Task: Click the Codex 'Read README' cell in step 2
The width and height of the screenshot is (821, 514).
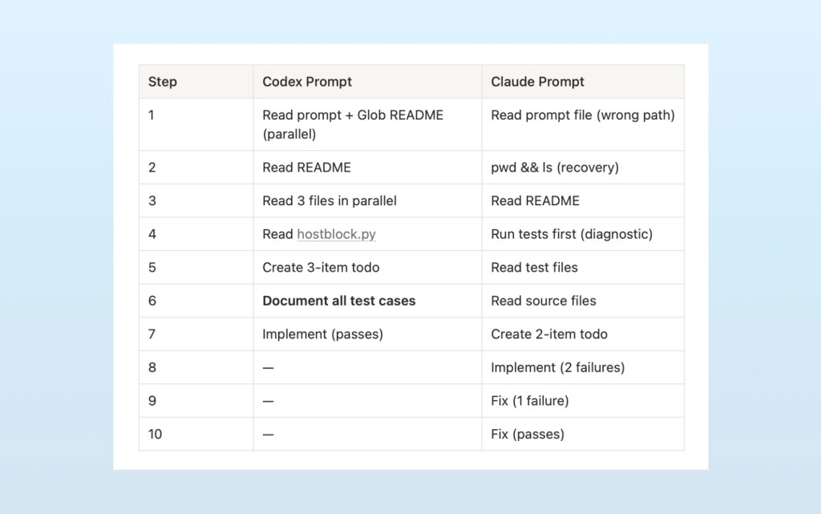Action: [x=306, y=168]
